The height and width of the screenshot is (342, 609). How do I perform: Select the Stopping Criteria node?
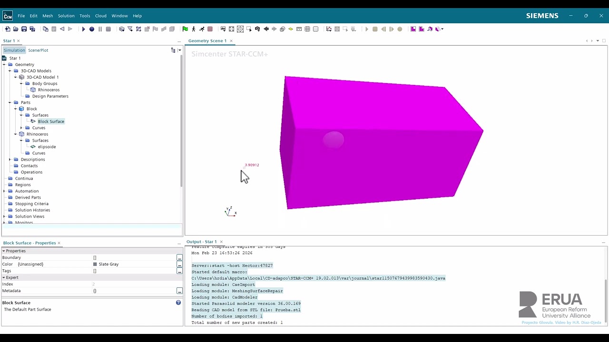[32, 204]
